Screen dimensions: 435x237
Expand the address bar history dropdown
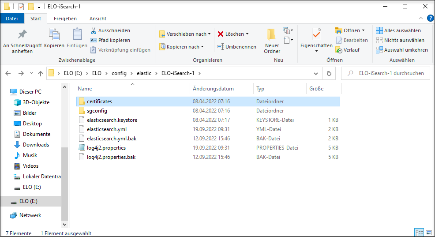(316, 74)
